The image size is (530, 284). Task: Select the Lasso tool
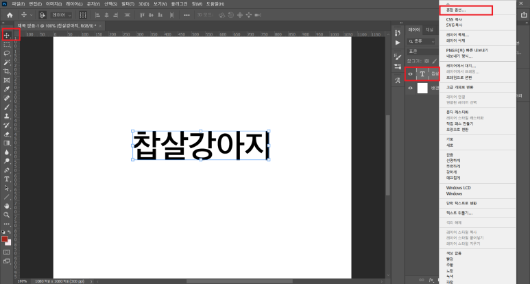click(7, 54)
